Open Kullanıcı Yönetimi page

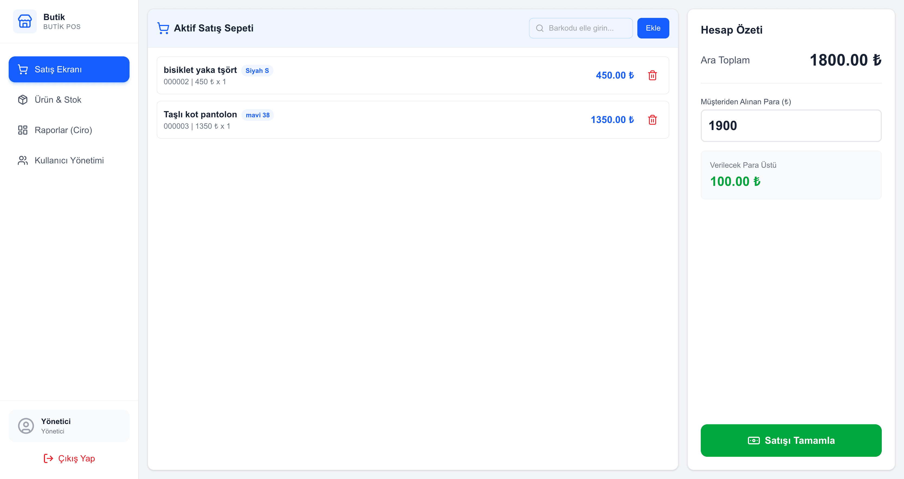69,160
